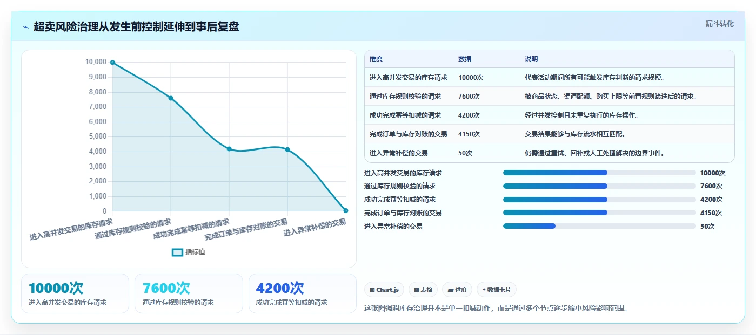
Task: Click the icon in the 进度 chip
Action: (x=450, y=290)
